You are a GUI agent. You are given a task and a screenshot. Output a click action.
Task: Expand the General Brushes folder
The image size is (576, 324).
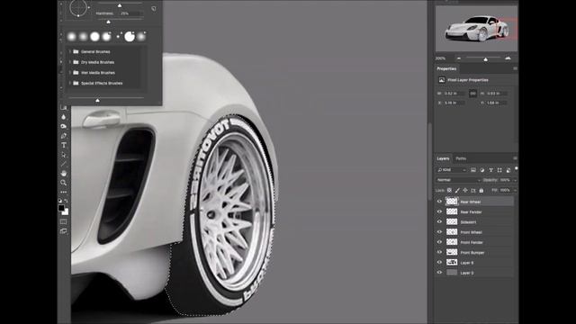coord(70,52)
